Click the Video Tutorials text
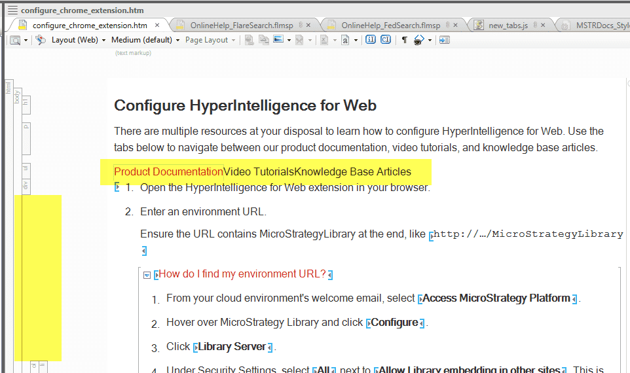The height and width of the screenshot is (373, 630). (259, 172)
